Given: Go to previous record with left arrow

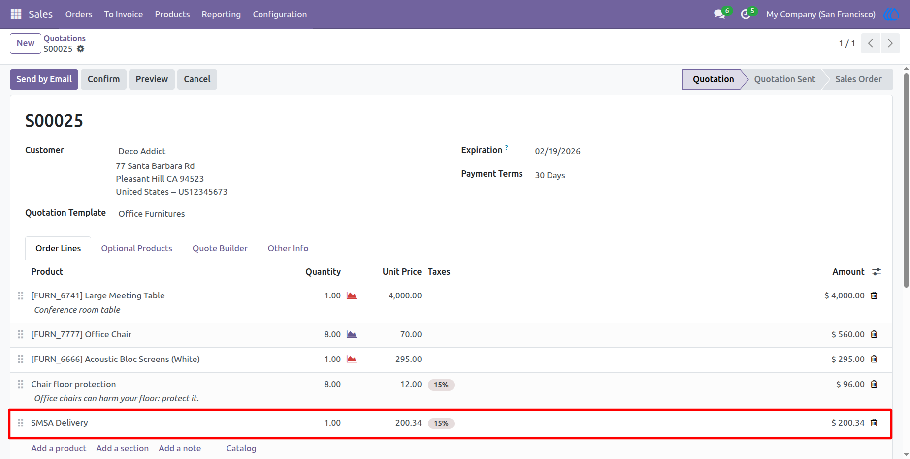Looking at the screenshot, I should tap(871, 43).
